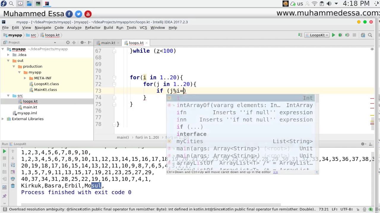This screenshot has height=213, width=380.
Task: Toggle code fold at line 72
Action: (114, 84)
